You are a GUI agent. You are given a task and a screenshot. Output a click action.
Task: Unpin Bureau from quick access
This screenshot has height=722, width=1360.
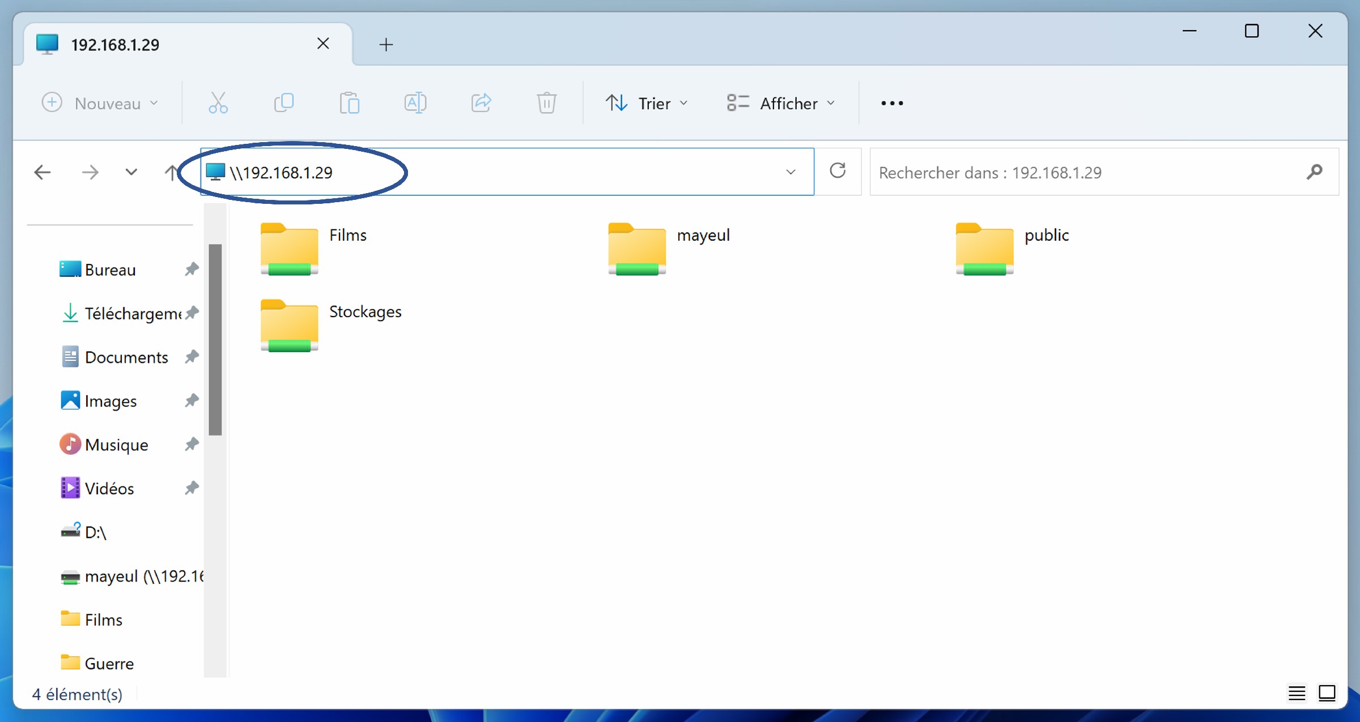point(192,270)
